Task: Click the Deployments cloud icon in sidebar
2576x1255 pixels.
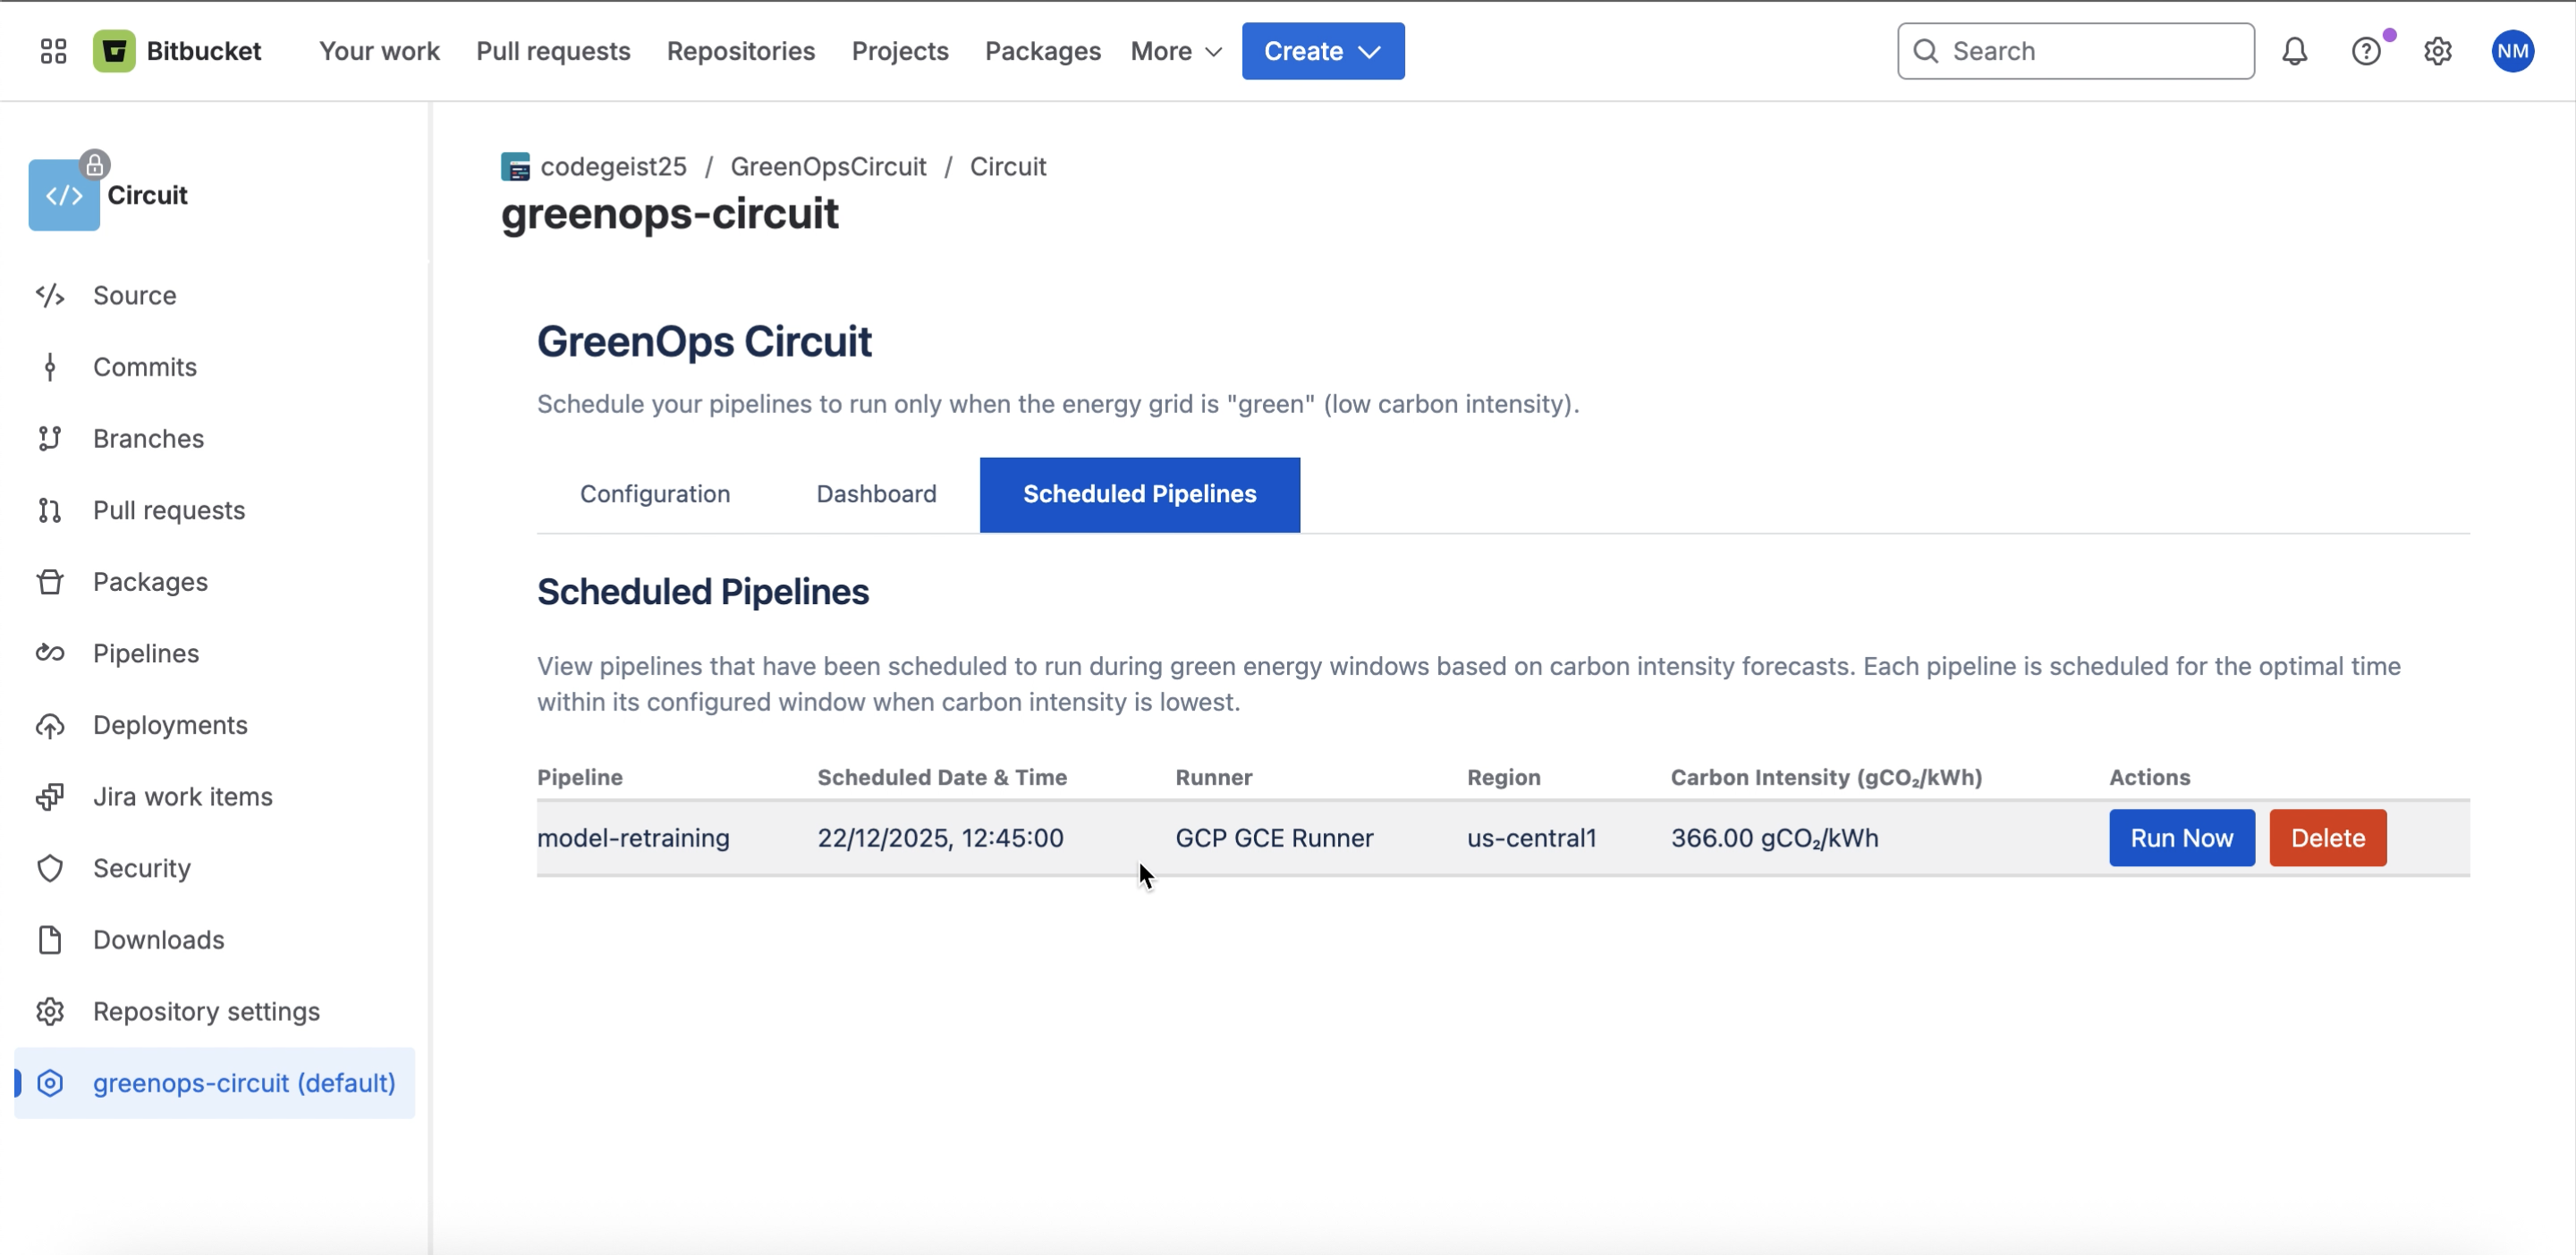Action: coord(50,726)
